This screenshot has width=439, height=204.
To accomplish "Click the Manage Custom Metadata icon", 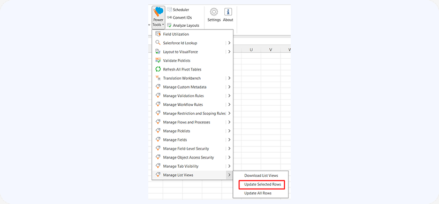I will [x=158, y=87].
